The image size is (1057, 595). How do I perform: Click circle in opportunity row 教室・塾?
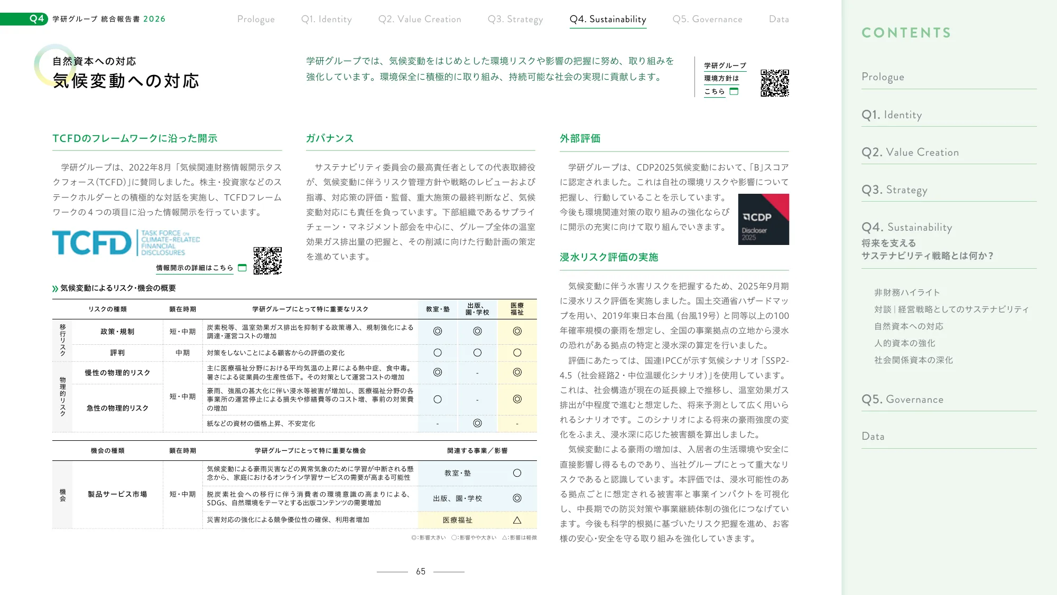(x=517, y=473)
